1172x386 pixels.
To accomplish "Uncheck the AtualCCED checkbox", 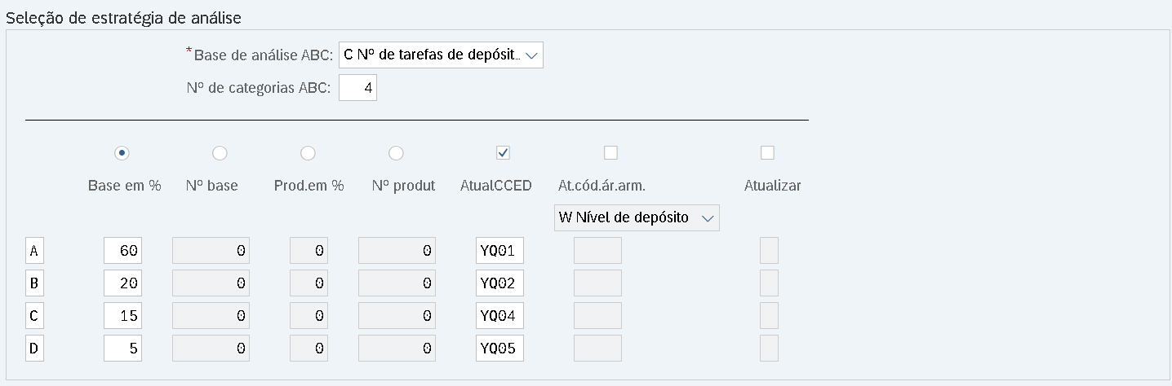I will [504, 152].
